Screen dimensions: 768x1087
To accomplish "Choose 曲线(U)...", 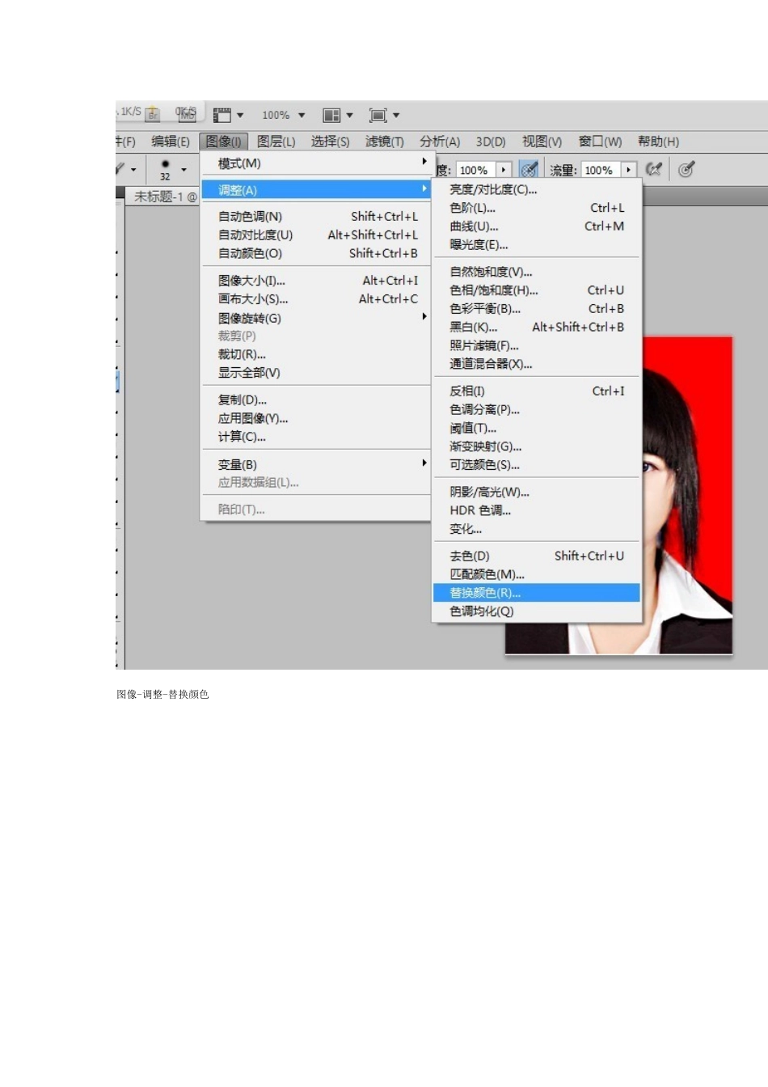I will (537, 226).
